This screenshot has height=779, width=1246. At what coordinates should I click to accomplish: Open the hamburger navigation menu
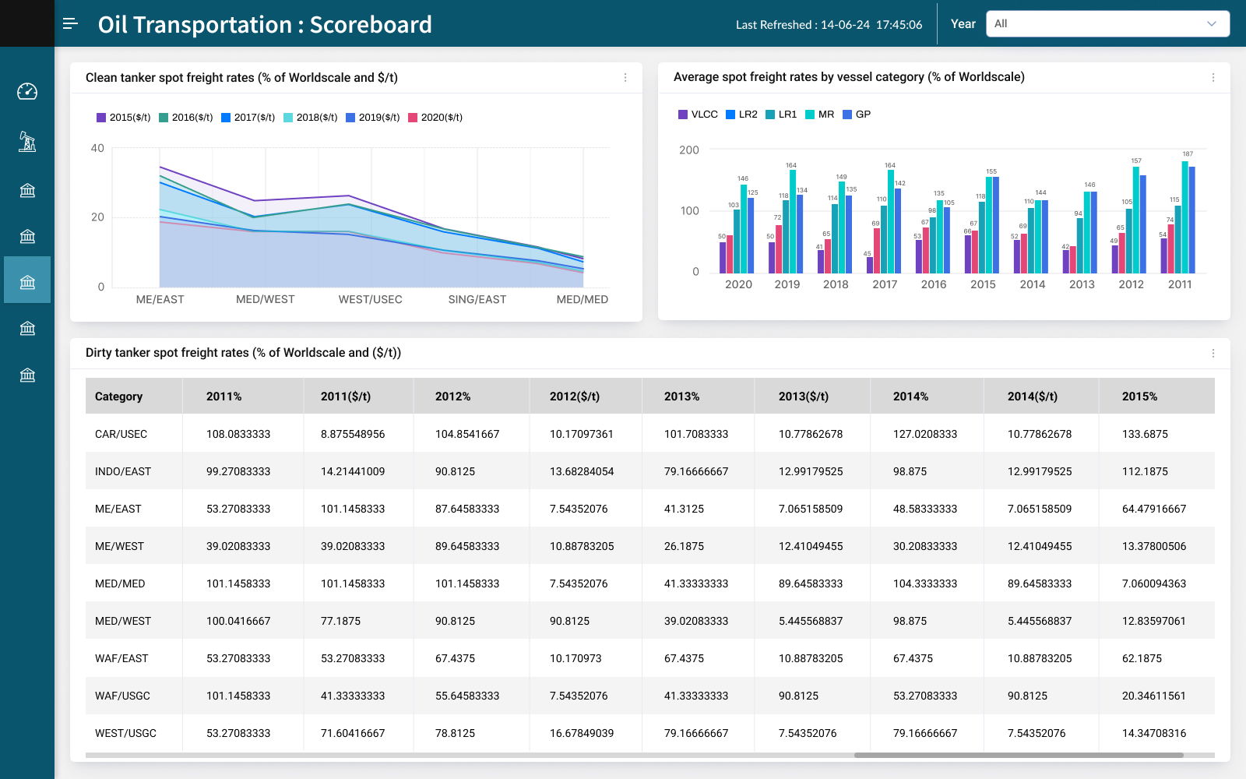(70, 23)
